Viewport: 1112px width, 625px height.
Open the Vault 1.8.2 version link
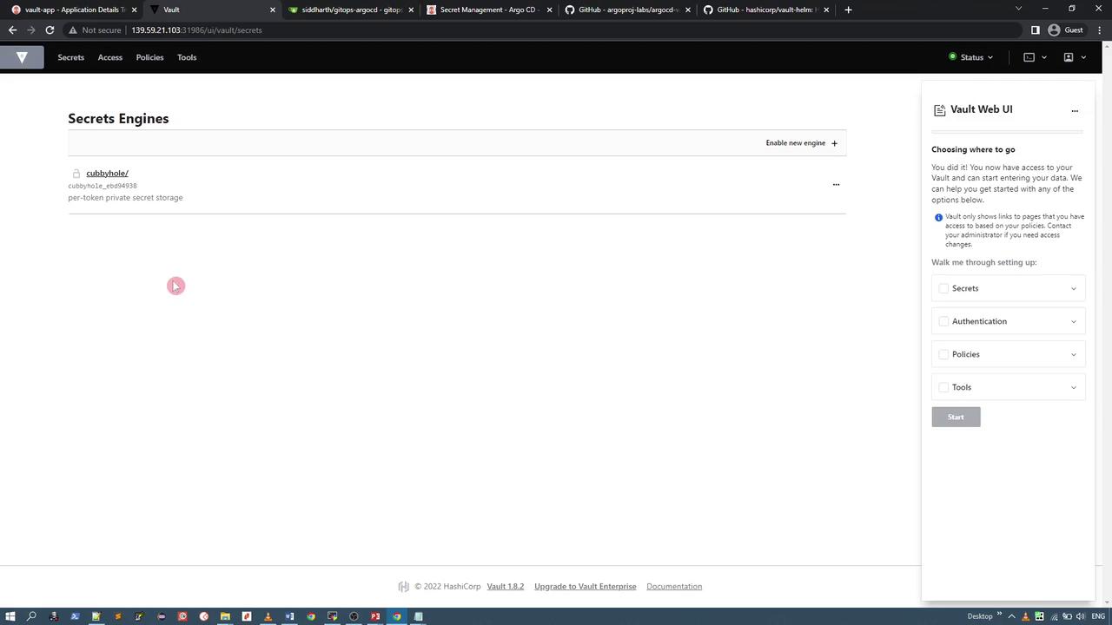[506, 587]
